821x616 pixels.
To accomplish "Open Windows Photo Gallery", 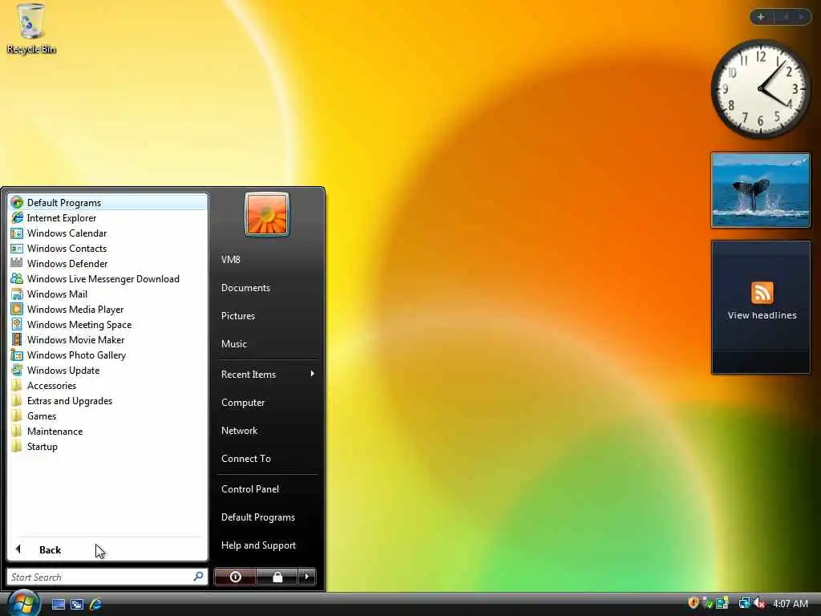I will tap(107, 355).
